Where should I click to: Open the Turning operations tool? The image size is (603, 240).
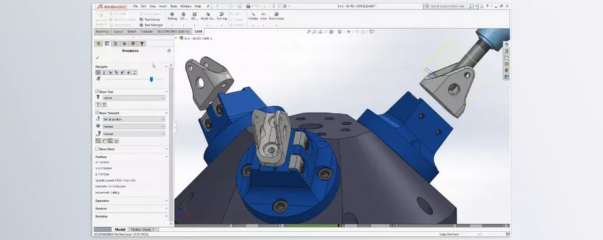click(x=222, y=16)
